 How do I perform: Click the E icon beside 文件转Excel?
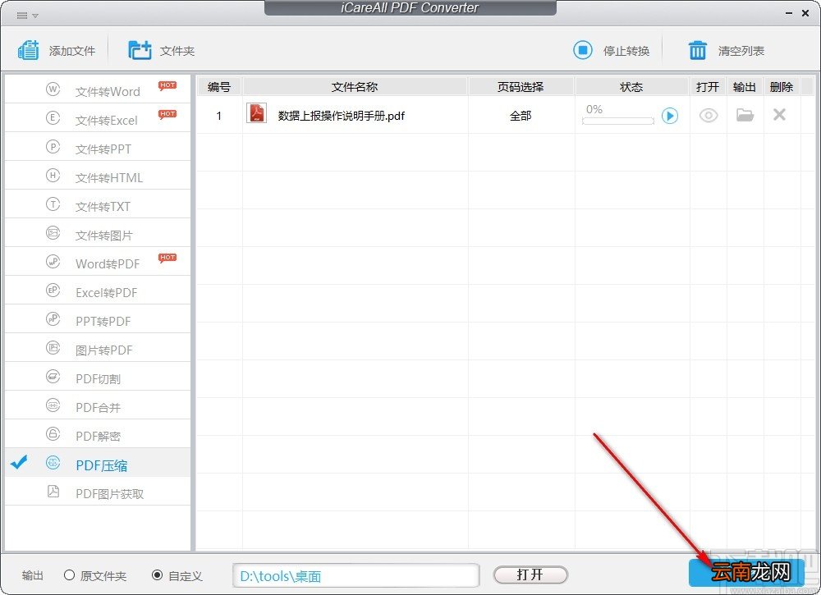click(x=53, y=117)
